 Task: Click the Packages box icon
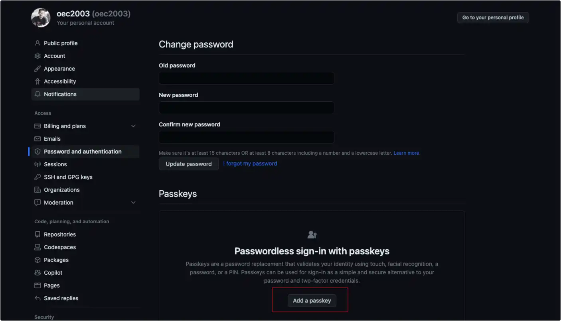(x=38, y=260)
